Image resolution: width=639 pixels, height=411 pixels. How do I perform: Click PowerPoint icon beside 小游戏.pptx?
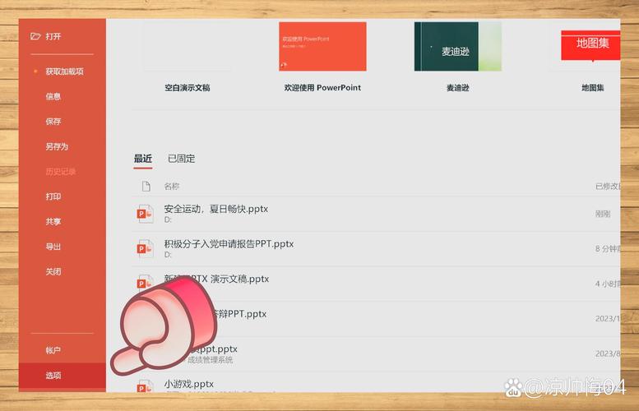coord(145,386)
